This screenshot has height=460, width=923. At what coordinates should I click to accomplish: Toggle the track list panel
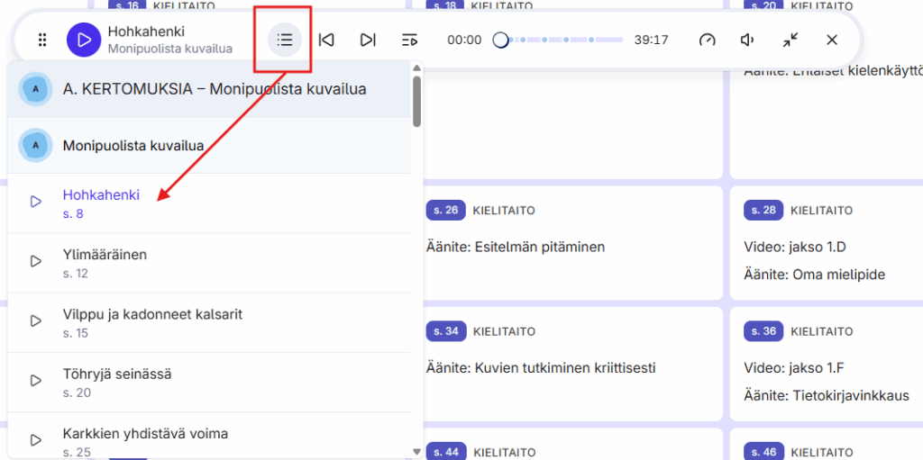coord(285,40)
